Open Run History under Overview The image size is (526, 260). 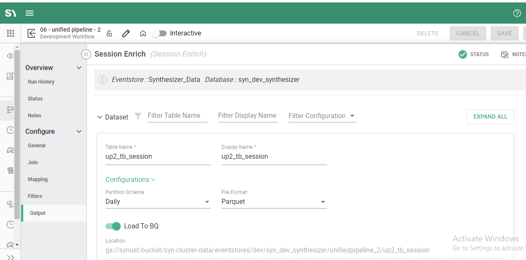click(40, 81)
